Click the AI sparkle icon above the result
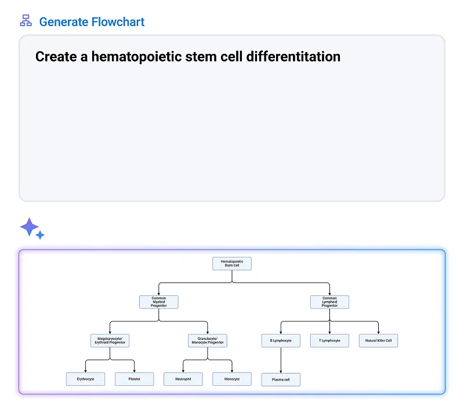This screenshot has width=464, height=406. click(x=33, y=227)
